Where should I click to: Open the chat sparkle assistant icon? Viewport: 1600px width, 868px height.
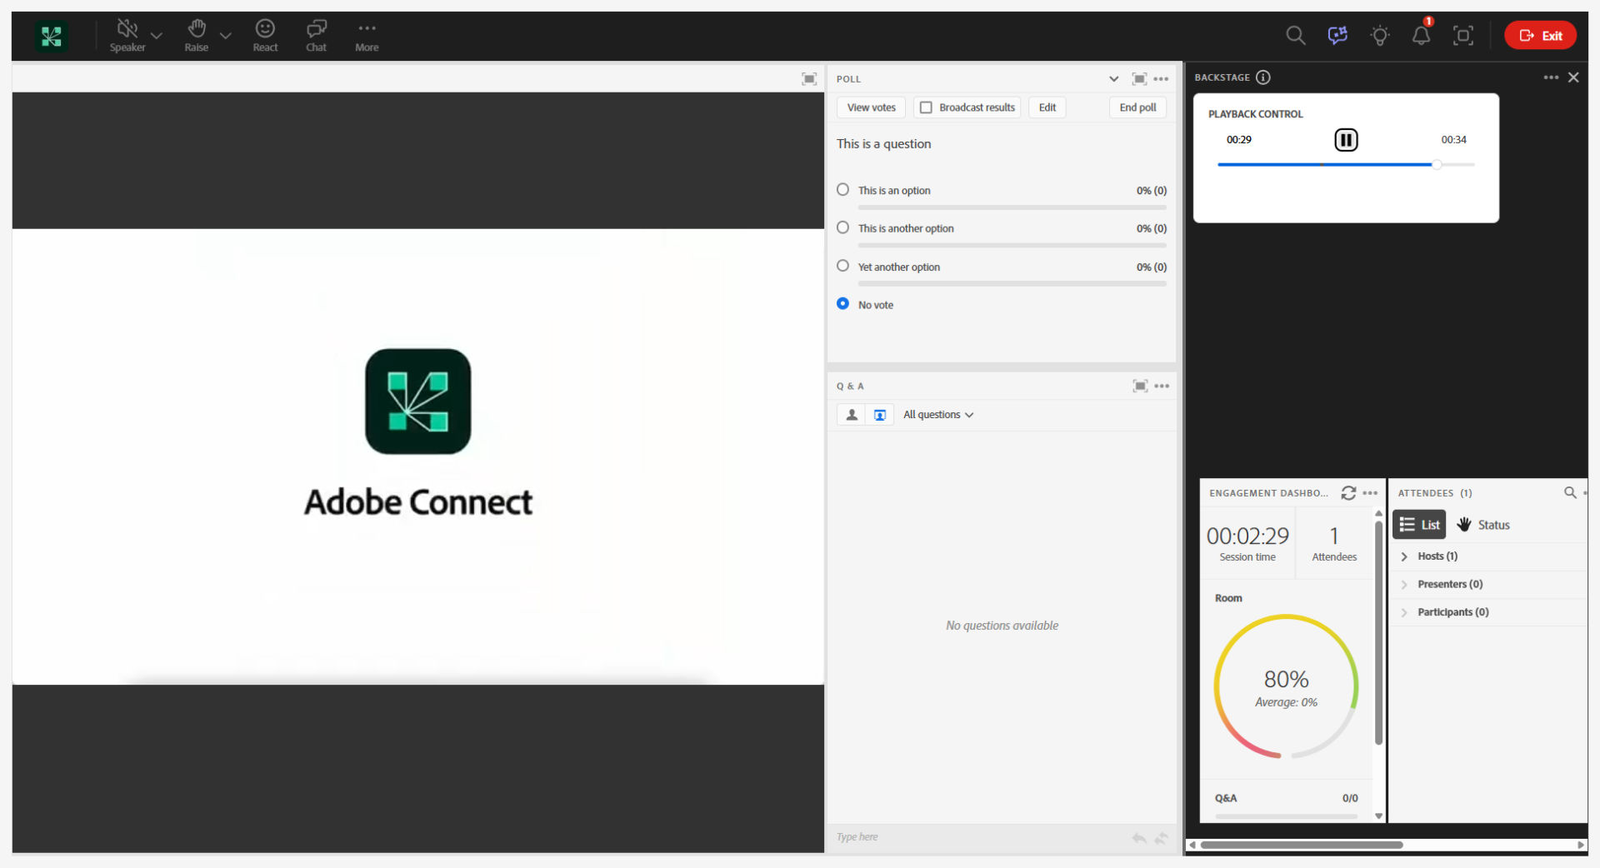click(x=1337, y=35)
